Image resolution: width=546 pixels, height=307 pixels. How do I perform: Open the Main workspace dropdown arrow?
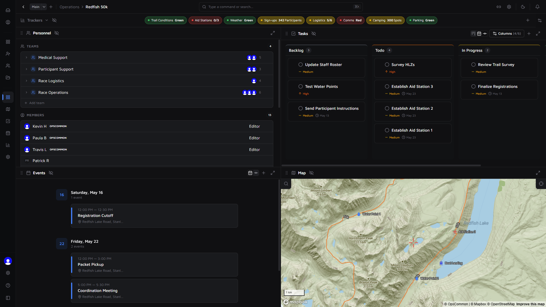pyautogui.click(x=44, y=7)
